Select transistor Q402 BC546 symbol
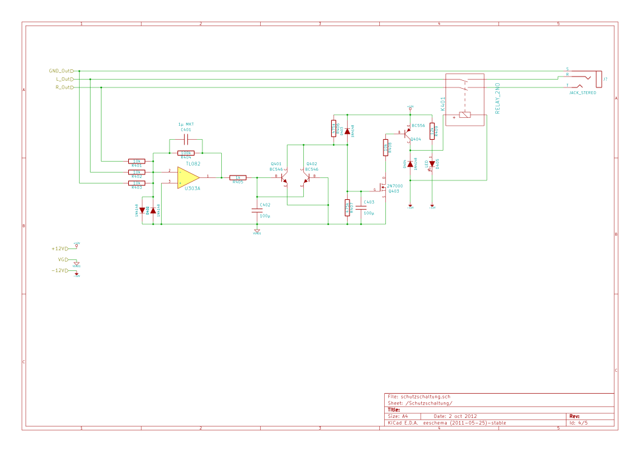The image size is (640, 452). click(307, 177)
